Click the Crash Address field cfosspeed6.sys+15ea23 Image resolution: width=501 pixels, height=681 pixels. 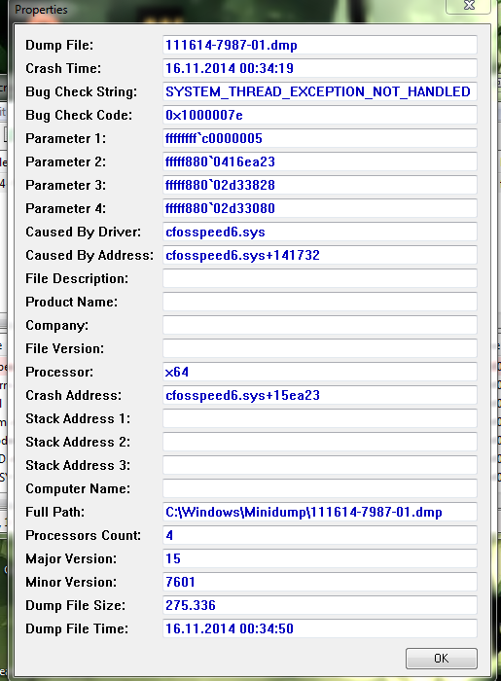click(320, 395)
